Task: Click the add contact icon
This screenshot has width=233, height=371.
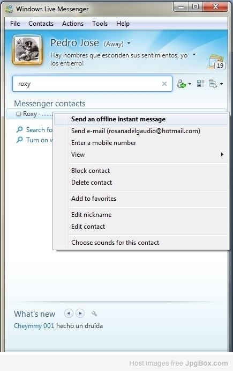Action: (x=181, y=84)
